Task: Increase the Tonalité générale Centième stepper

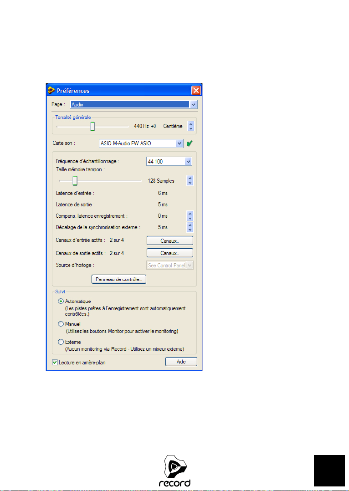Action: coord(190,124)
